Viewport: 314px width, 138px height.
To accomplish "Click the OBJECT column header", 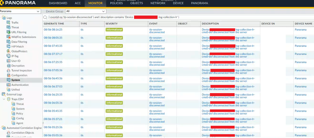I will (x=183, y=24).
